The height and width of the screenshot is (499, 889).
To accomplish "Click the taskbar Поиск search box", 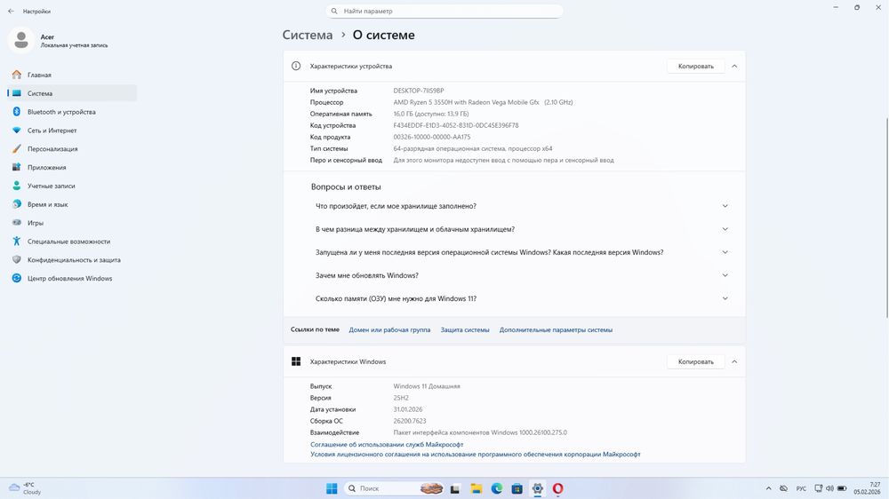I will [x=395, y=488].
